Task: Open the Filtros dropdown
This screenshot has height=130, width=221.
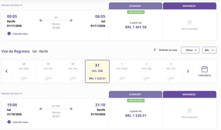Action: click(x=190, y=50)
